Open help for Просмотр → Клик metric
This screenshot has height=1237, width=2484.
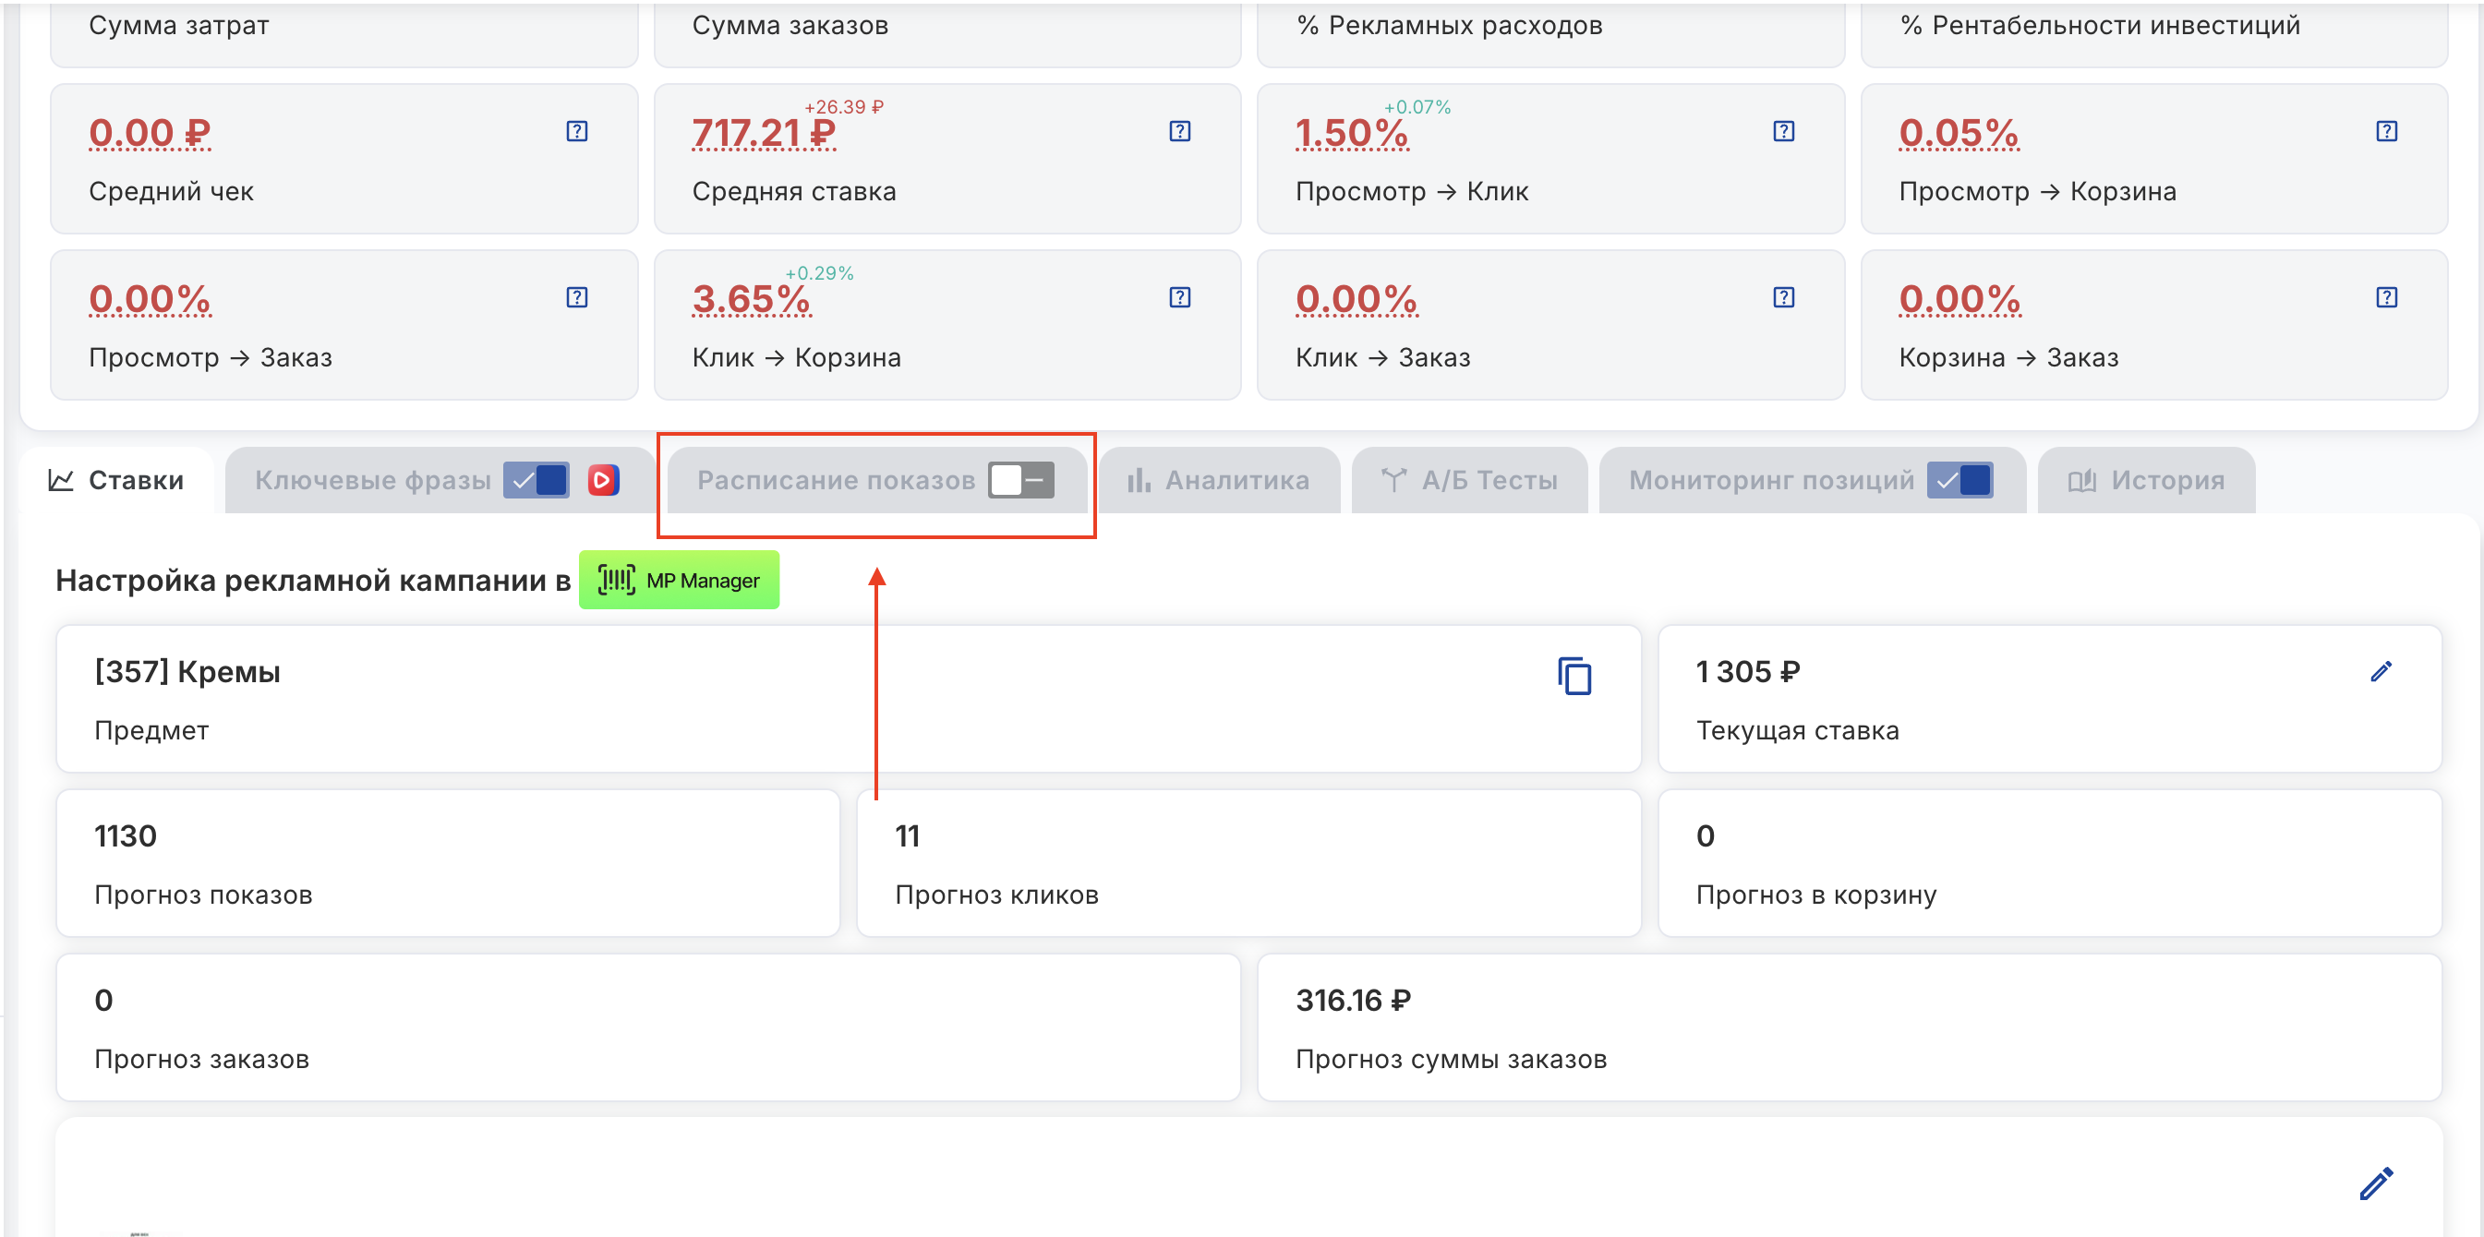pos(1783,131)
